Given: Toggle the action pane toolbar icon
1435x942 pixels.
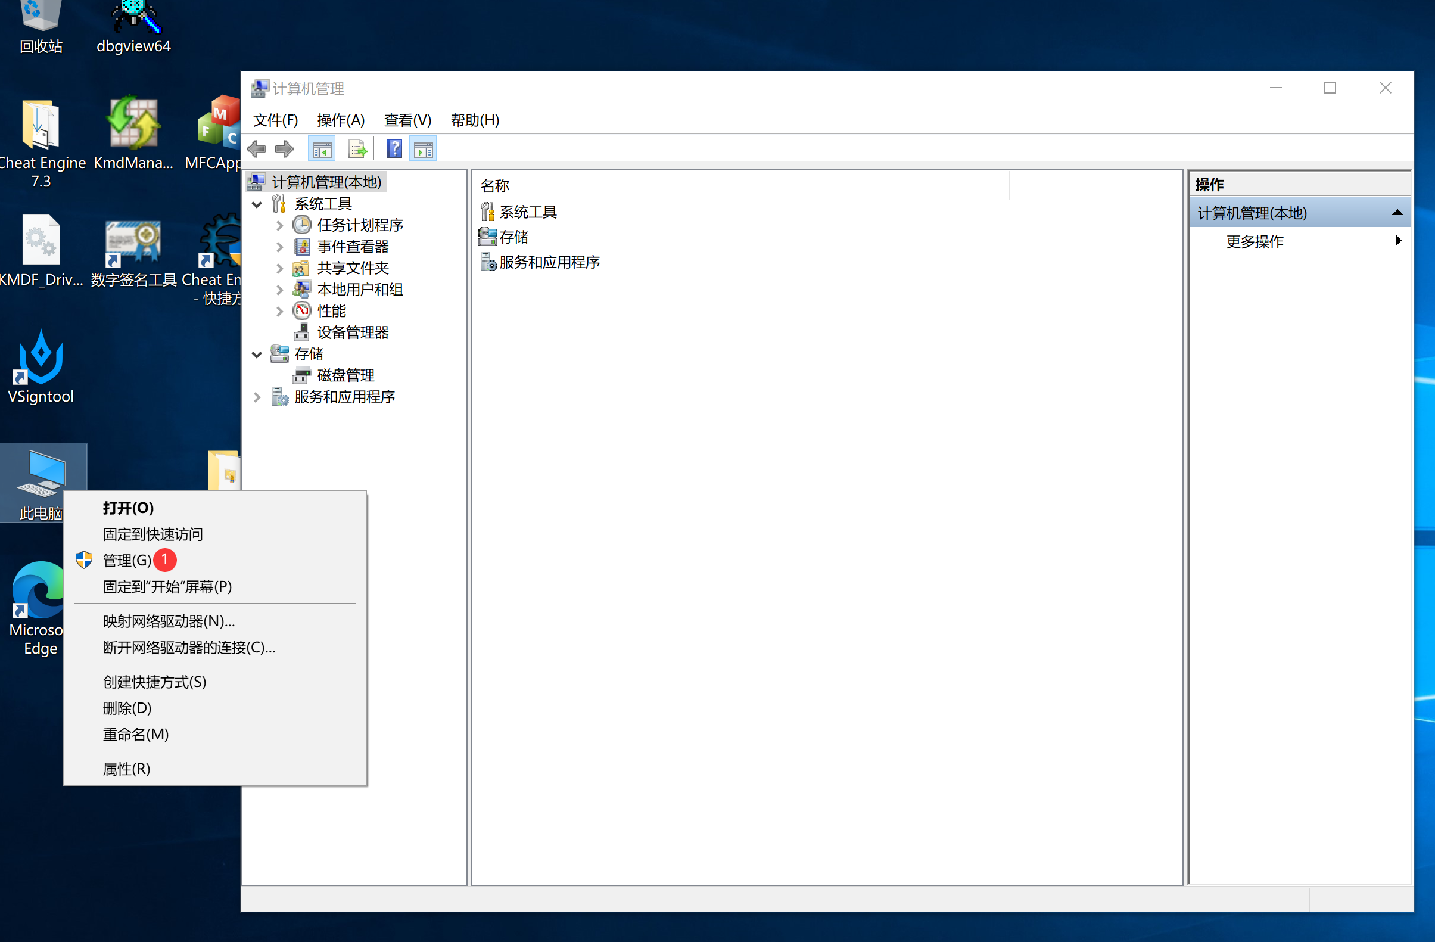Looking at the screenshot, I should pyautogui.click(x=424, y=149).
